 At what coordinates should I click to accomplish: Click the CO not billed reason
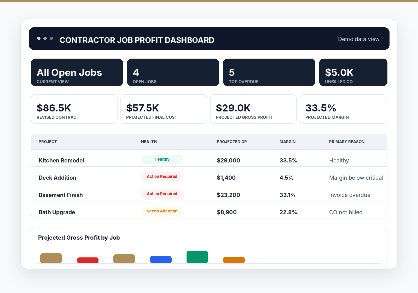[x=346, y=212]
